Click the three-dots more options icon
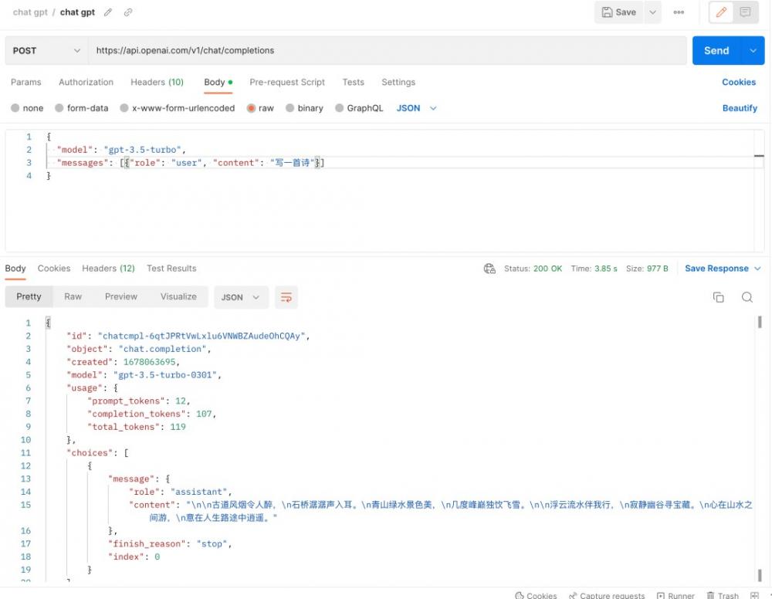The image size is (772, 599). pos(679,12)
